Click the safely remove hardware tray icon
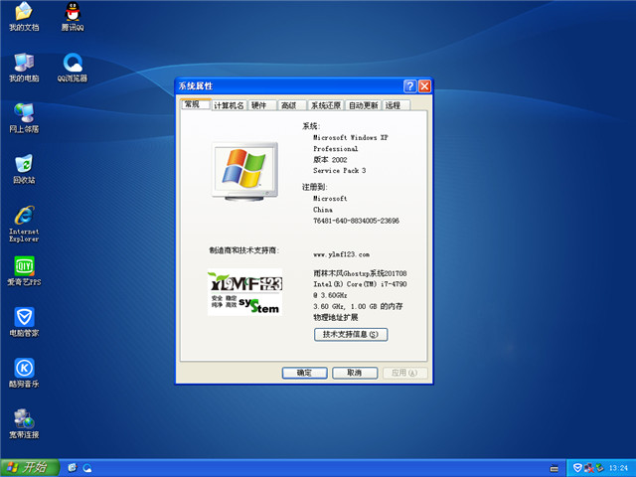 (x=599, y=468)
